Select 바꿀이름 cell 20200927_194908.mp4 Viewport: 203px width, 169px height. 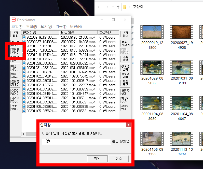(78, 42)
